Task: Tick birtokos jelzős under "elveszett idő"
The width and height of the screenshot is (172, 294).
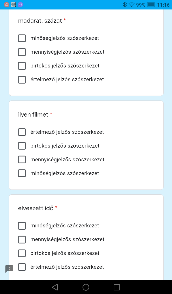Action: coord(22,253)
